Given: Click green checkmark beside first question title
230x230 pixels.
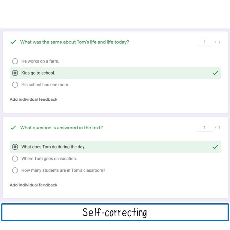Looking at the screenshot, I should [x=13, y=42].
